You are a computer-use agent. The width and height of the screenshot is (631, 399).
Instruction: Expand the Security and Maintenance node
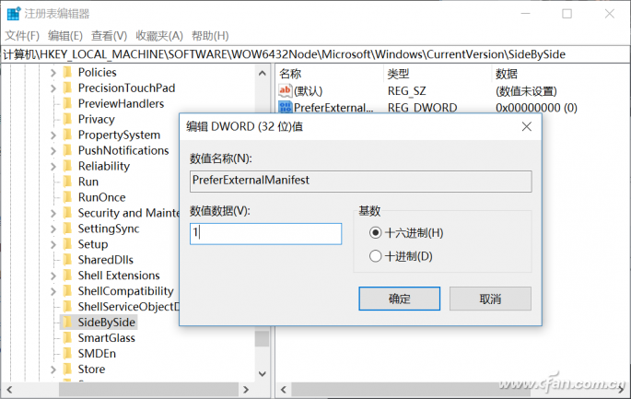(x=53, y=214)
